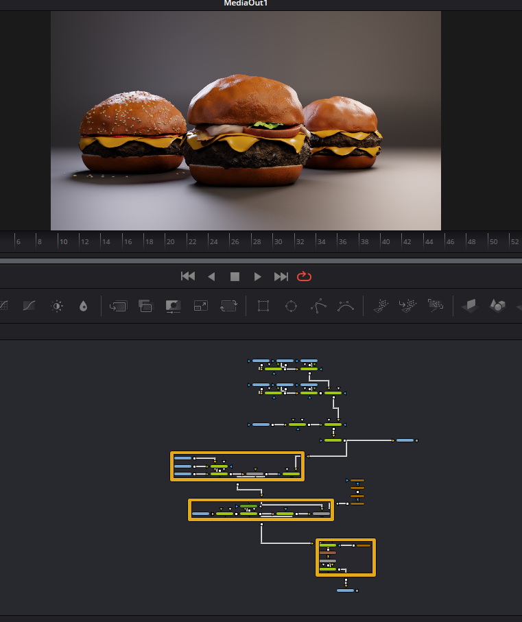Play the composition in reverse

211,276
